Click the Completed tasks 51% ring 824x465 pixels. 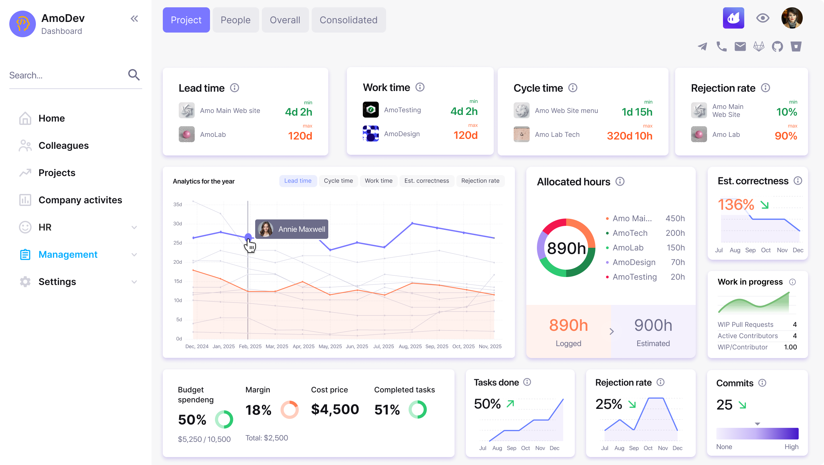point(418,410)
